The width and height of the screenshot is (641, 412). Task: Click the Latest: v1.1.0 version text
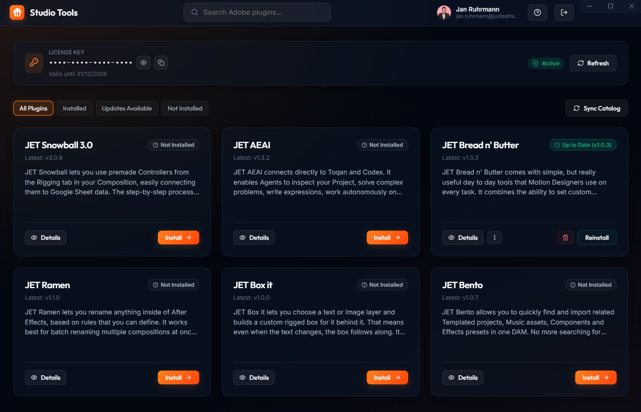(x=42, y=297)
